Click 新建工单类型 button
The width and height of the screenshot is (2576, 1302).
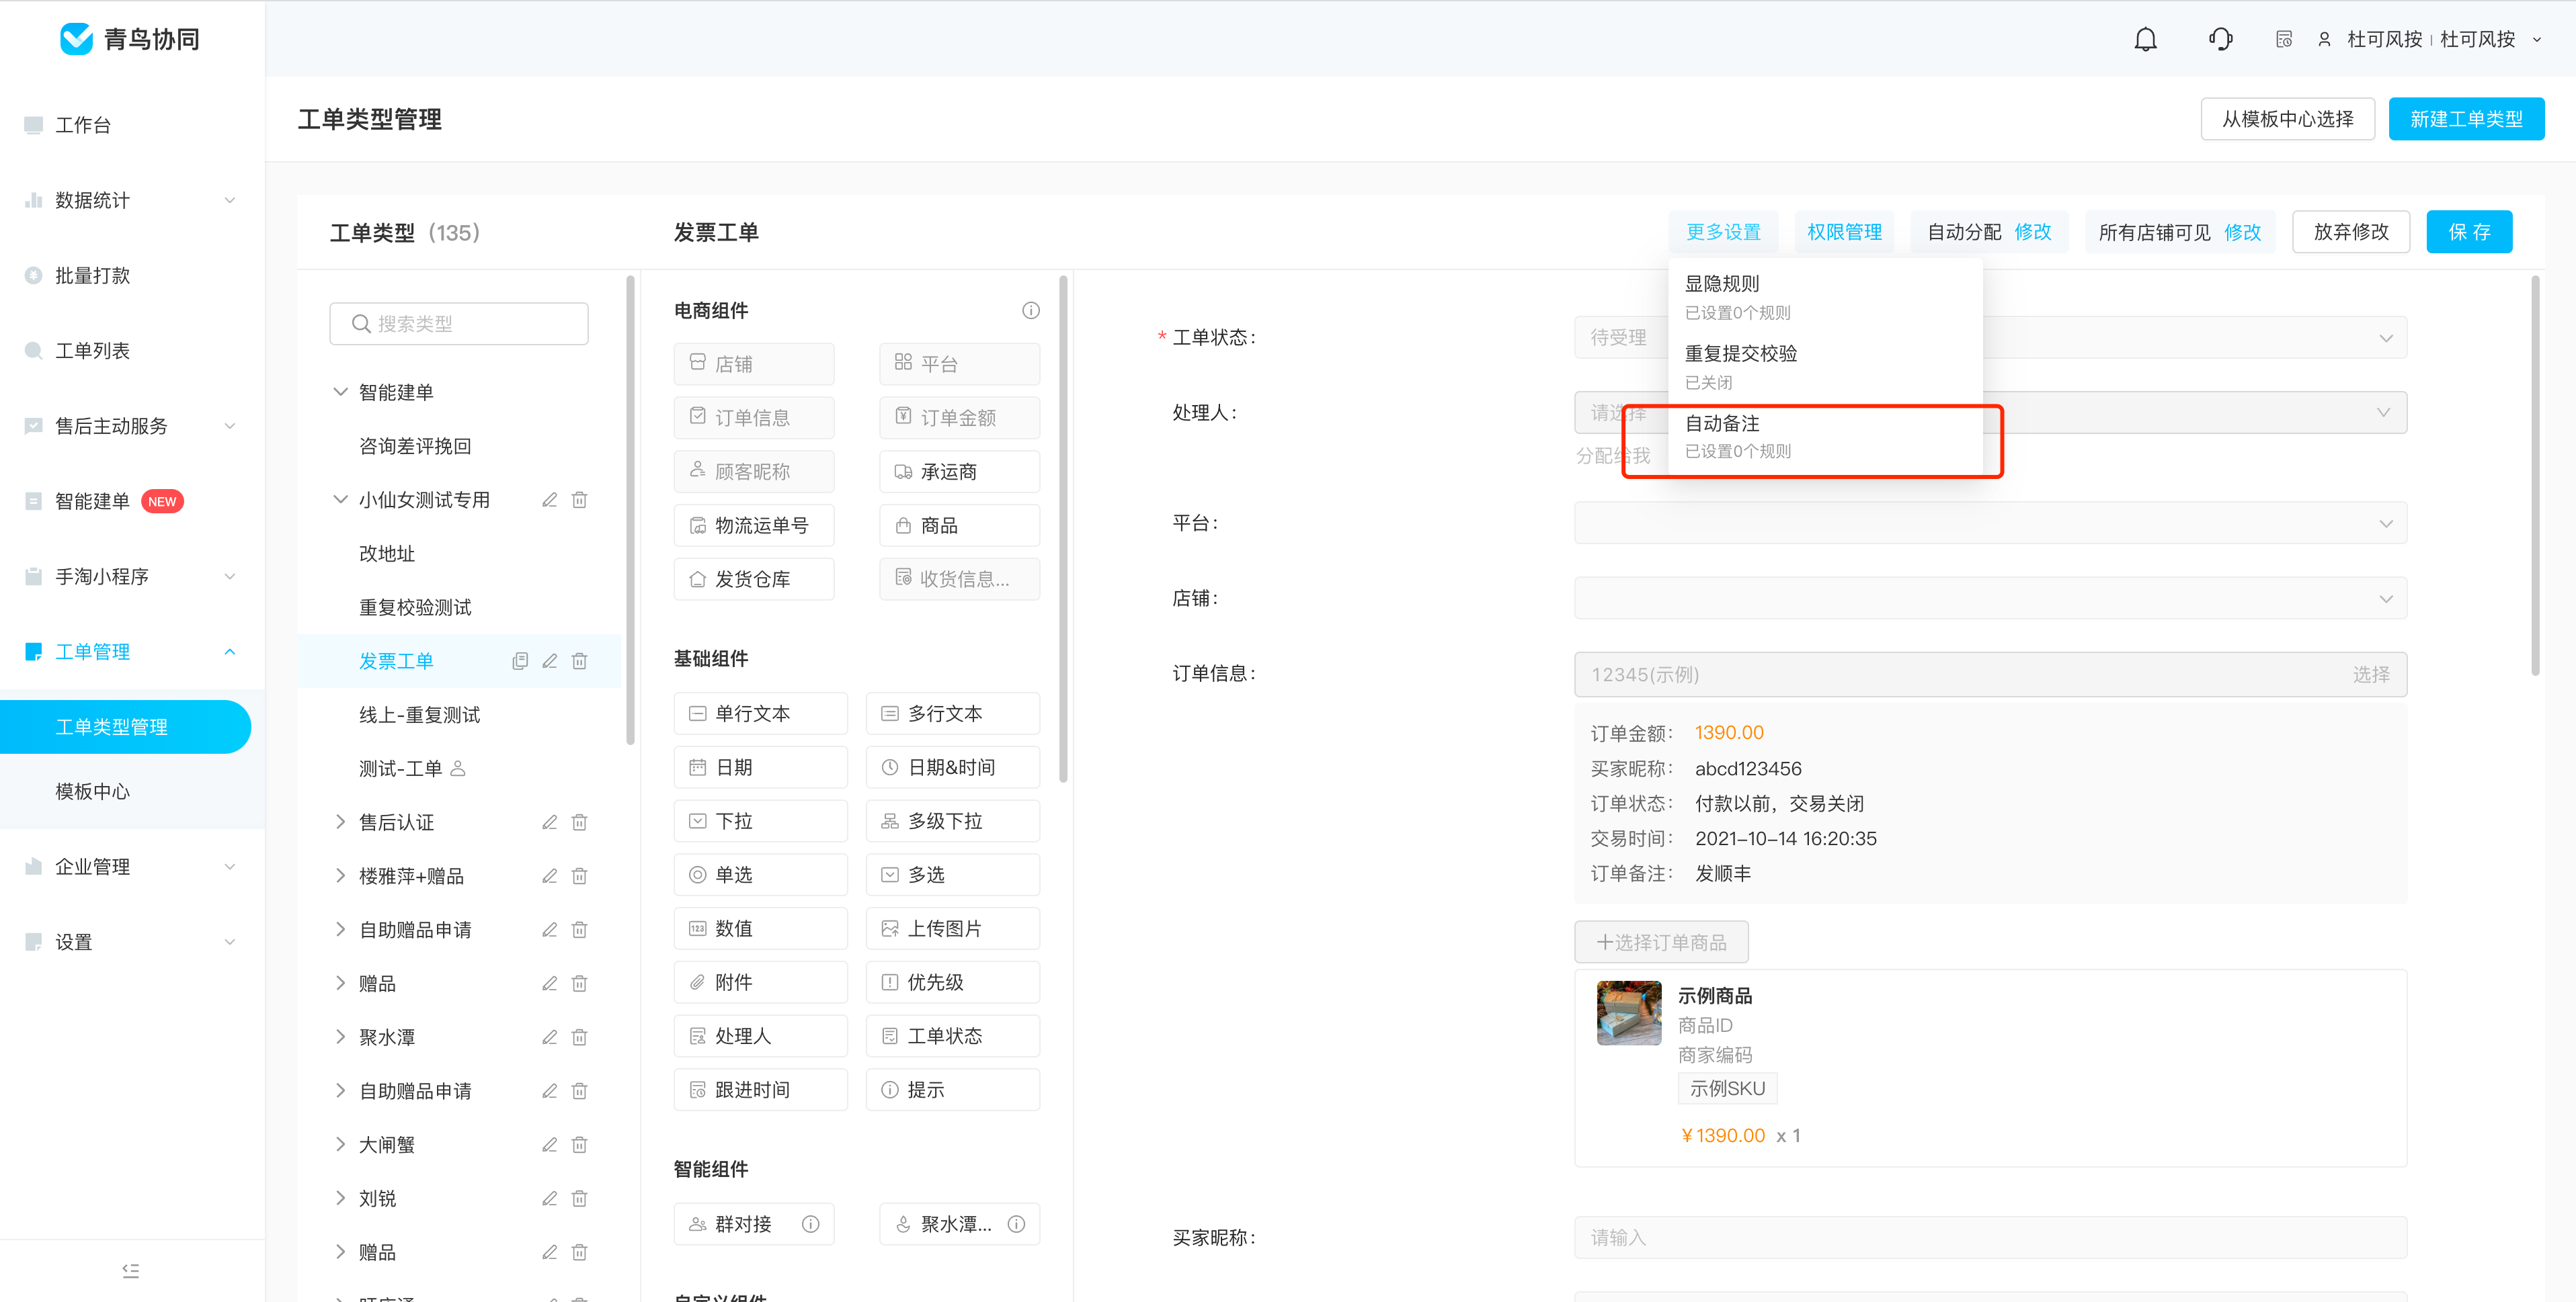pyautogui.click(x=2466, y=119)
